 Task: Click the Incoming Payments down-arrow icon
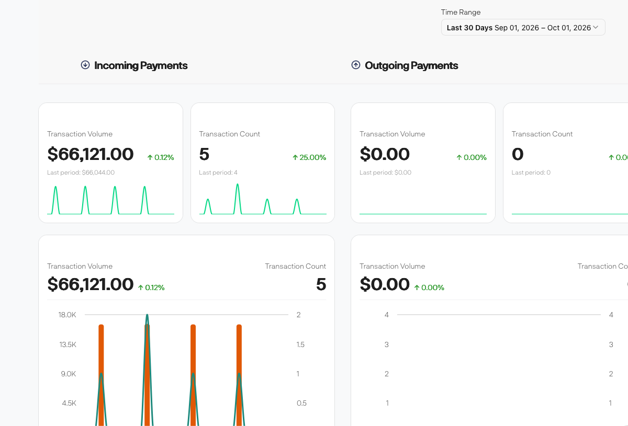click(85, 65)
